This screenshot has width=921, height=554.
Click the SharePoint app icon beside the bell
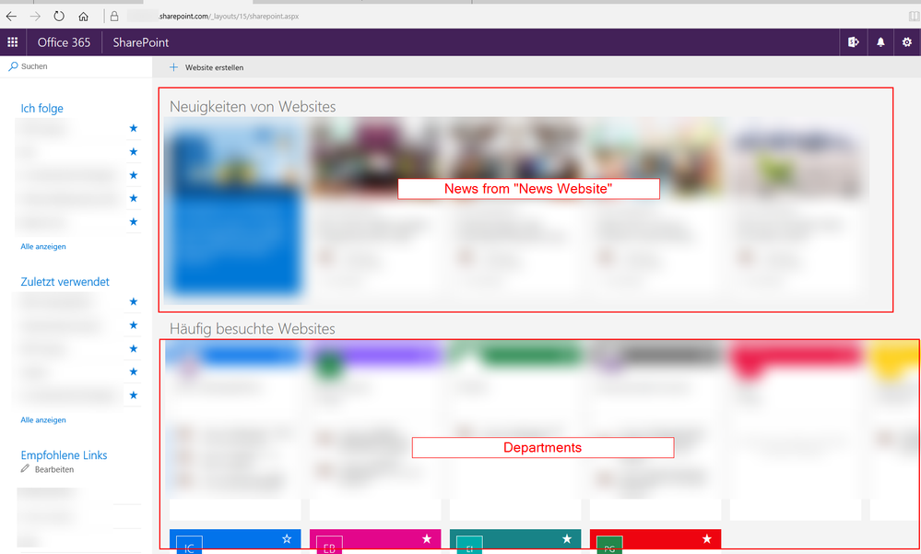[x=853, y=41]
